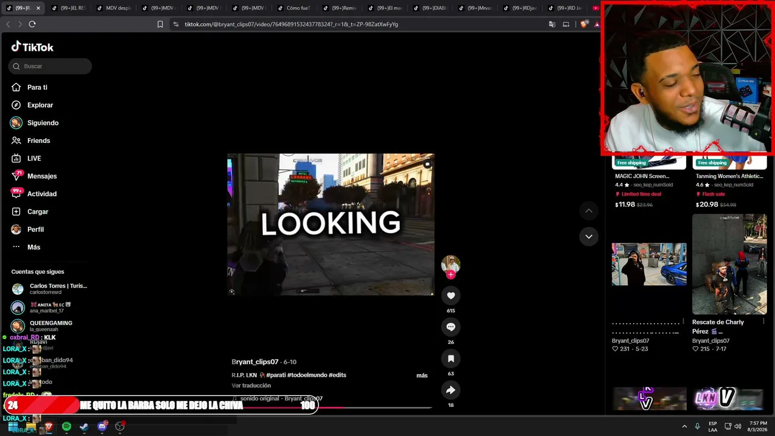The width and height of the screenshot is (775, 436).
Task: Open MAGIC JOHN Screen product card
Action: (x=648, y=182)
